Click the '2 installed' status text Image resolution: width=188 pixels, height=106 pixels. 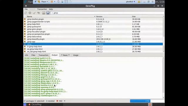point(50,101)
